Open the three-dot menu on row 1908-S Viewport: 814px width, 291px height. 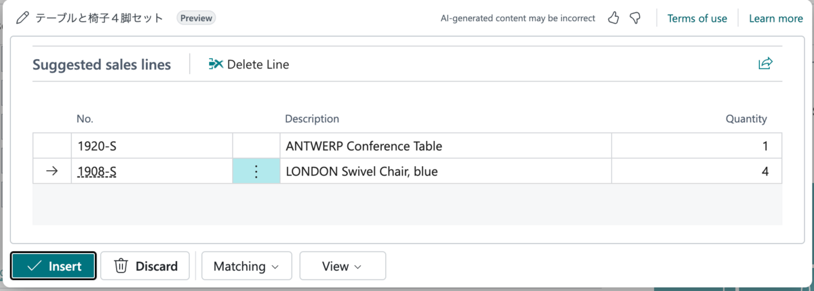(x=256, y=172)
